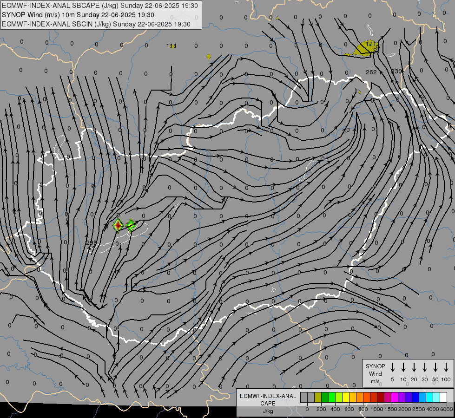This screenshot has width=455, height=418.
Task: Click the ECMWF-INDEX-ANAL label beside the color bar
Action: pos(268,396)
